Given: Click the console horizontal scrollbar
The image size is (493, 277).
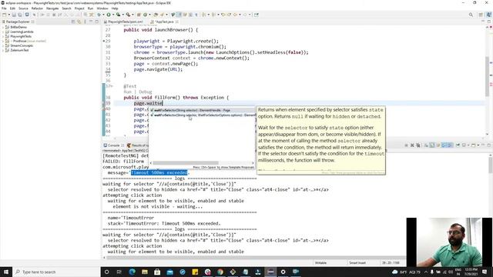Looking at the screenshot, I should pyautogui.click(x=255, y=258).
